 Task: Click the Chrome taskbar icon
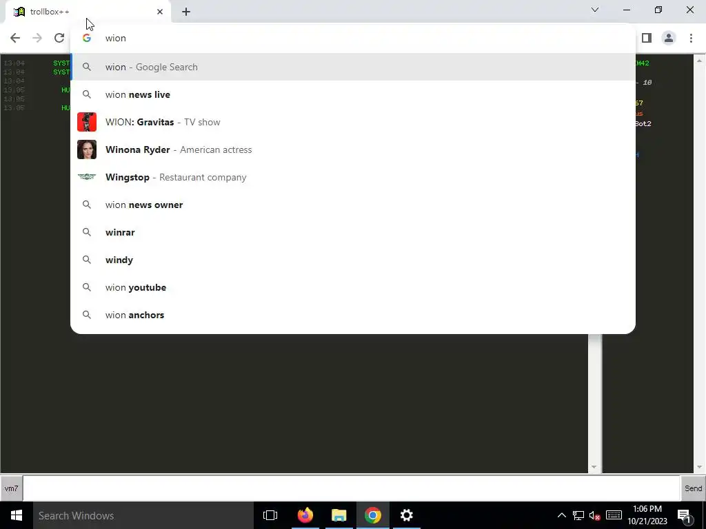click(372, 515)
